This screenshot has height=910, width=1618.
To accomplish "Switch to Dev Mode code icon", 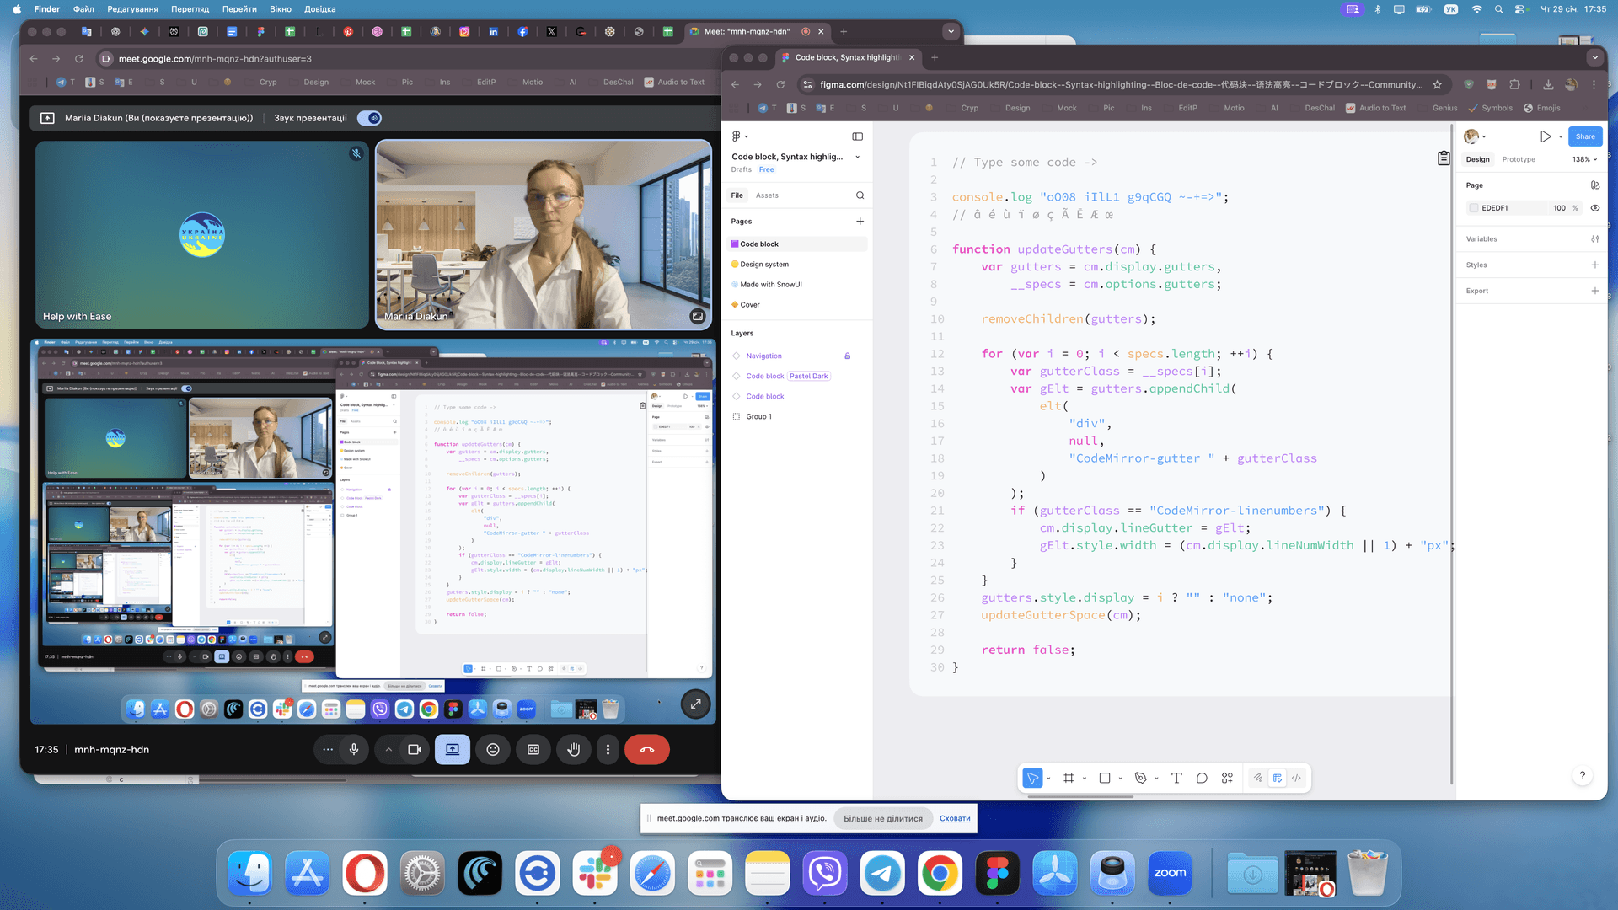I will click(x=1296, y=778).
